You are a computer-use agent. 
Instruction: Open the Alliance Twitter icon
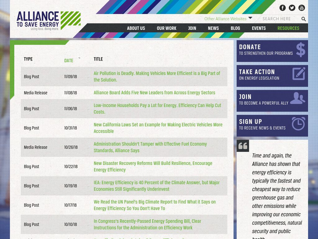pos(292,8)
